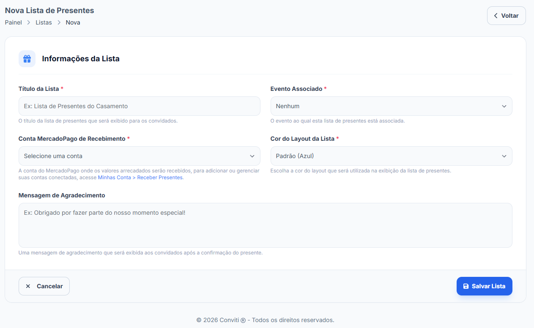
Task: Click the floppy disk icon in Salvar Lista
Action: click(x=466, y=286)
